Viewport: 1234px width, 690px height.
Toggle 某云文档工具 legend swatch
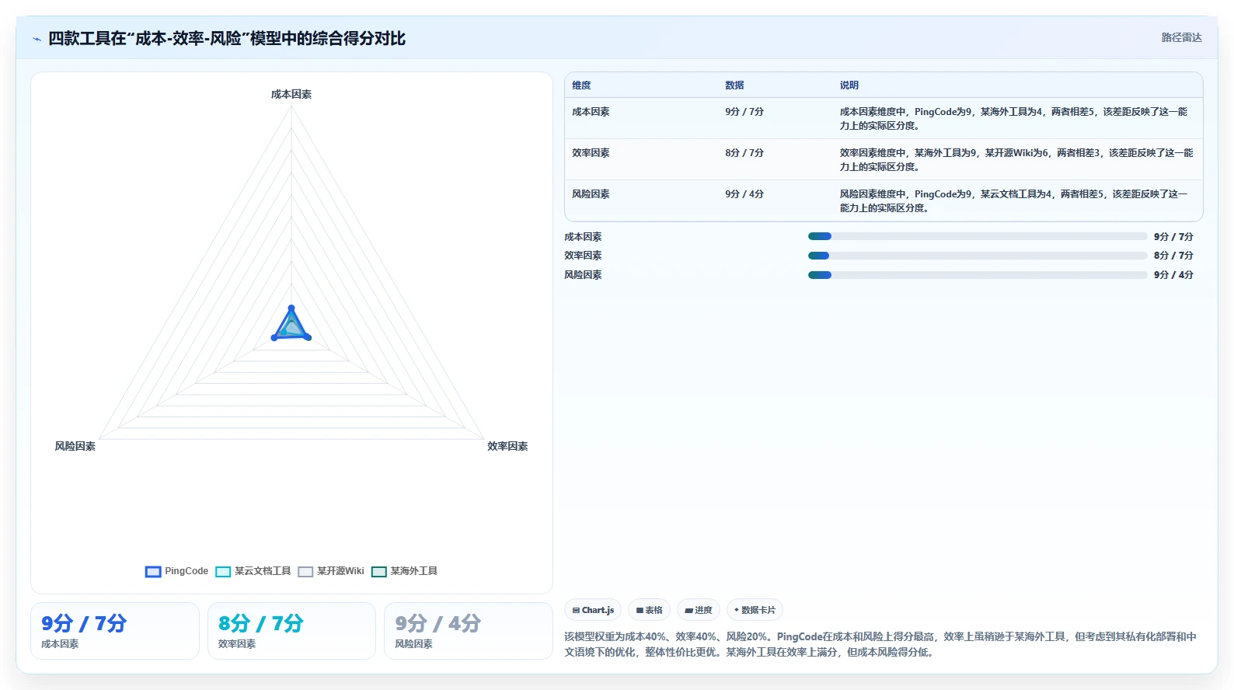point(223,572)
